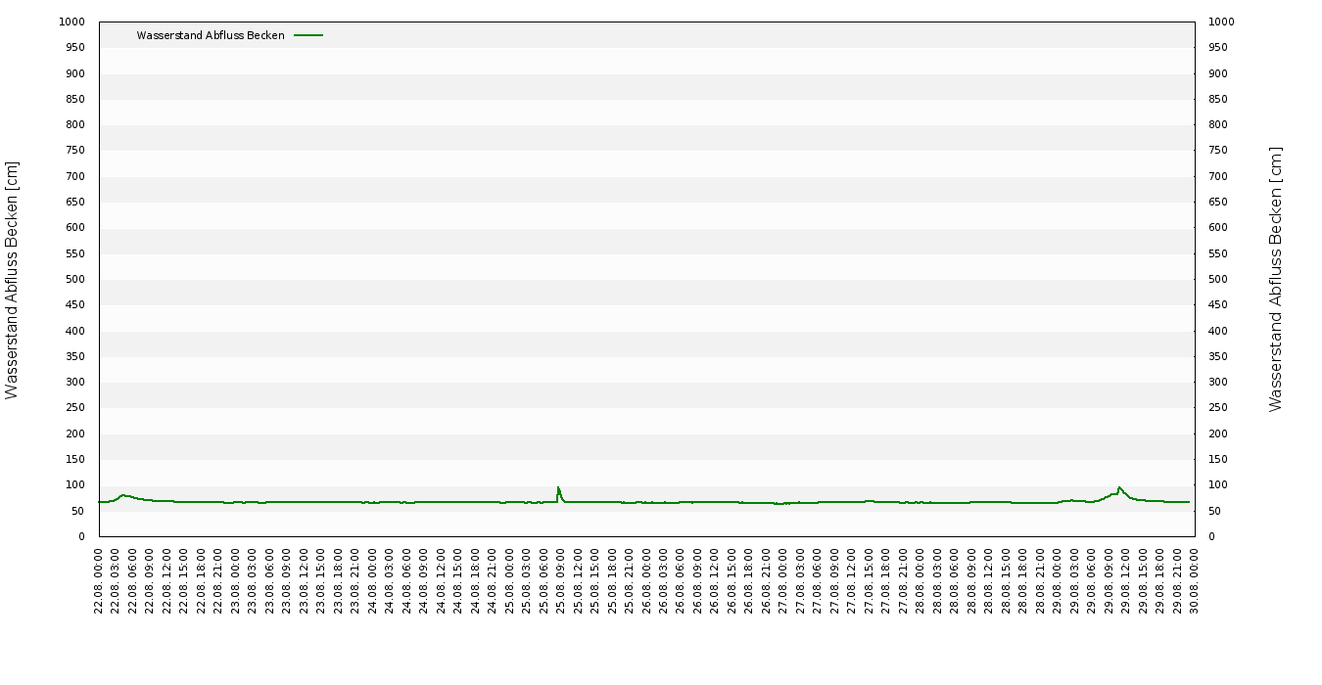This screenshot has width=1322, height=685.
Task: Click the 250 label on right axis
Action: 1217,407
